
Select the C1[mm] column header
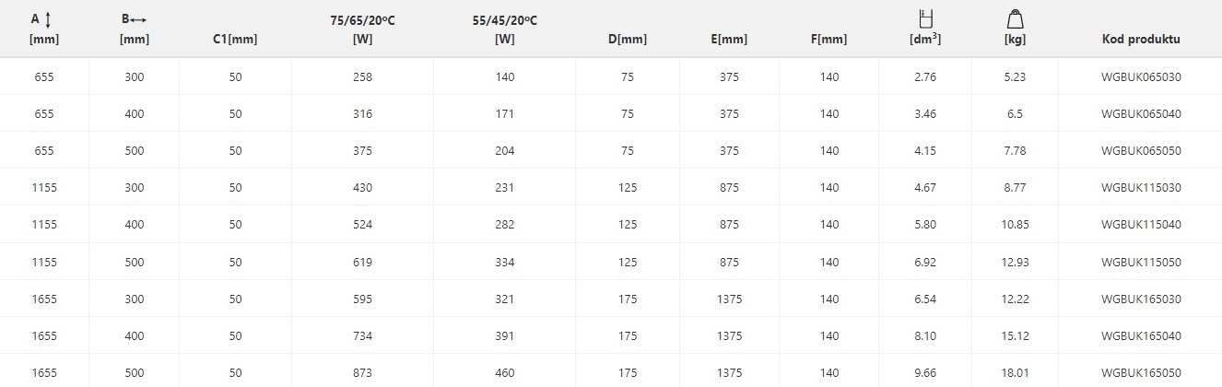pos(235,40)
